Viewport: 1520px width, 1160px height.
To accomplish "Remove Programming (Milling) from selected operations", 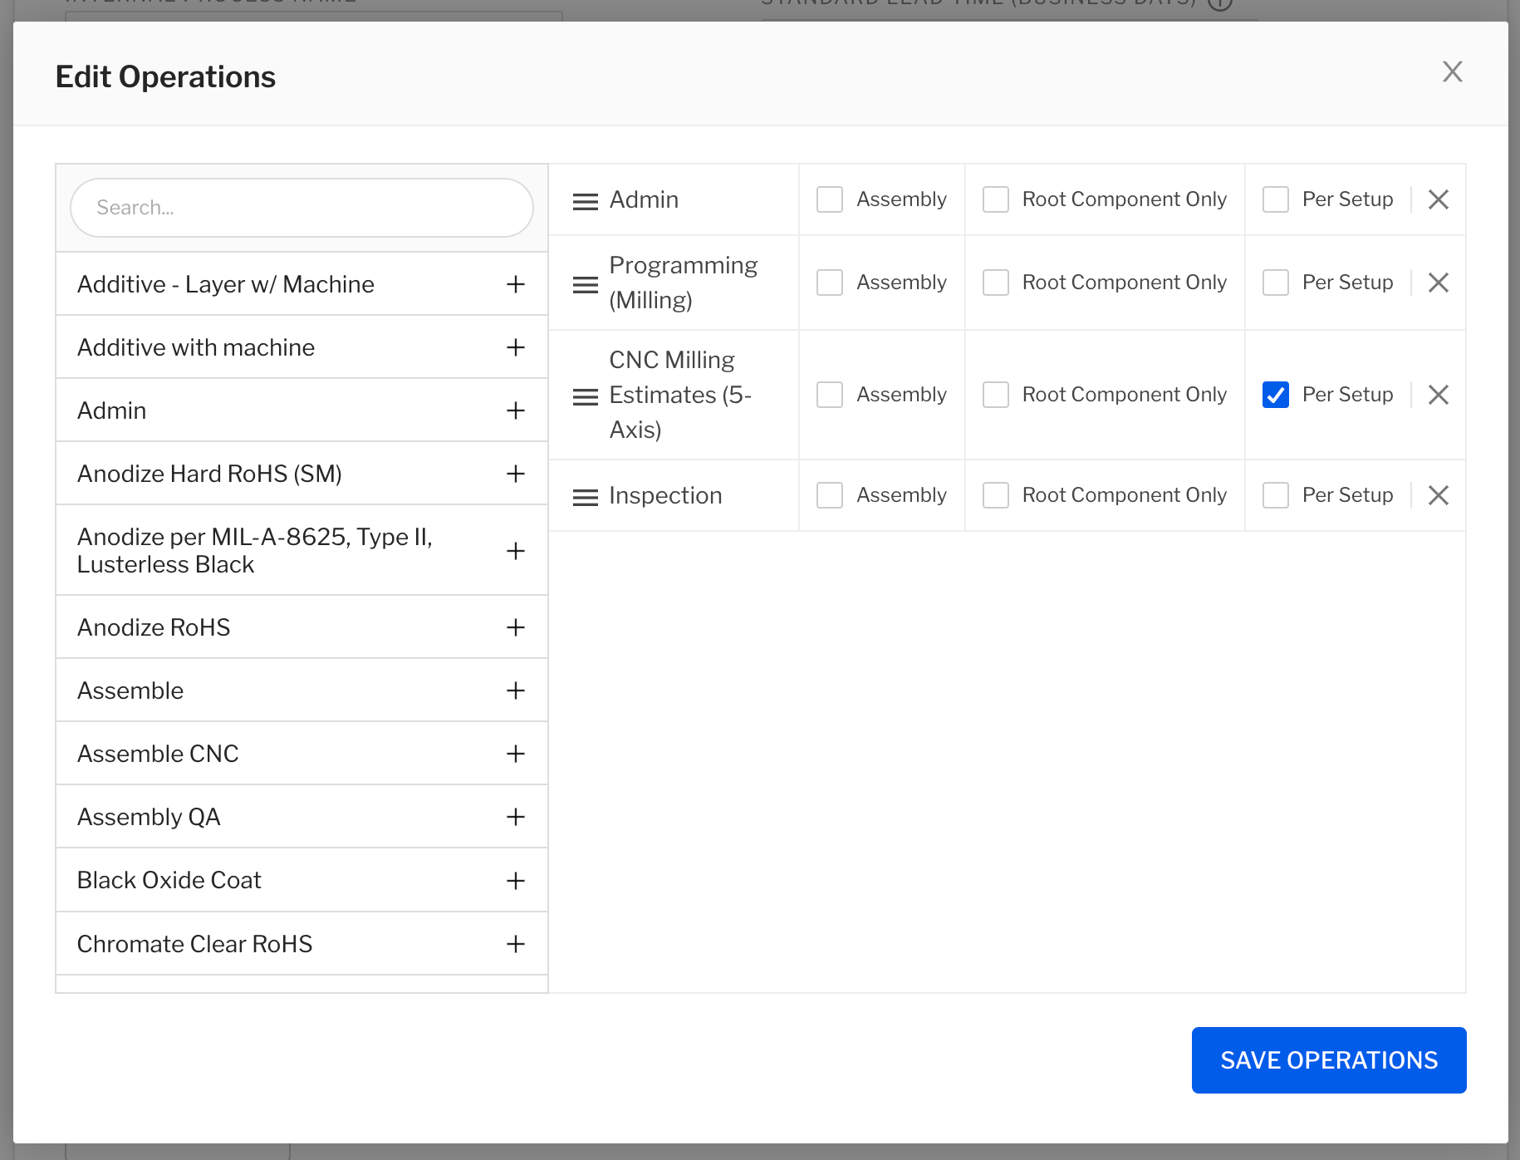I will coord(1439,283).
